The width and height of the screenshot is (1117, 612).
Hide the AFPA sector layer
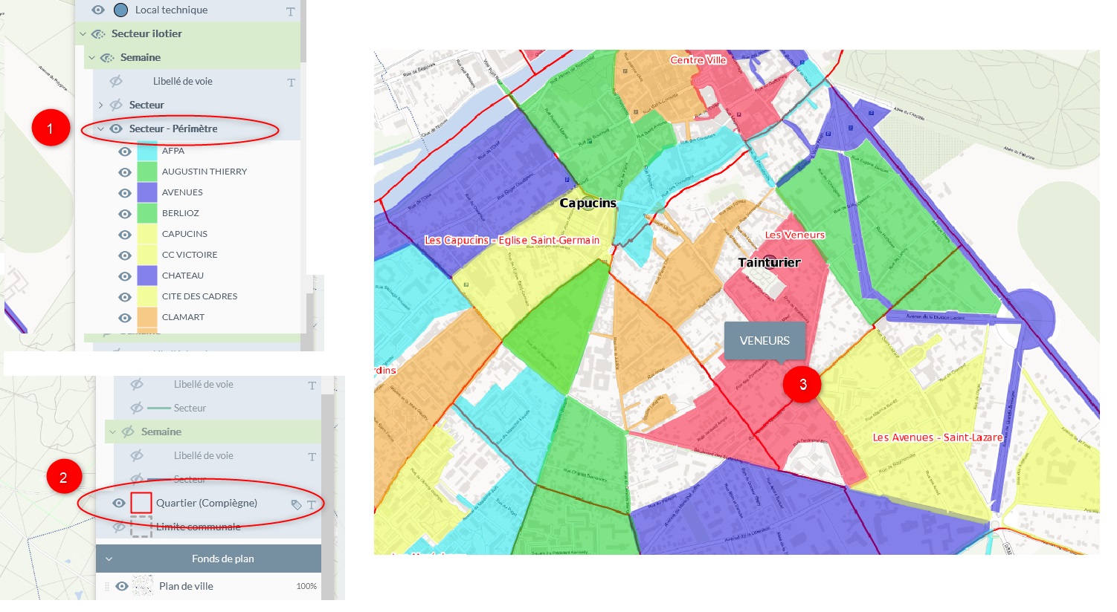[125, 151]
